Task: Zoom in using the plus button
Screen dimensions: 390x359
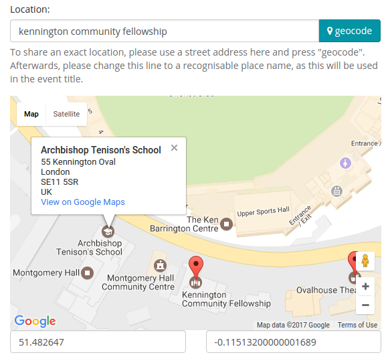Action: pyautogui.click(x=365, y=286)
